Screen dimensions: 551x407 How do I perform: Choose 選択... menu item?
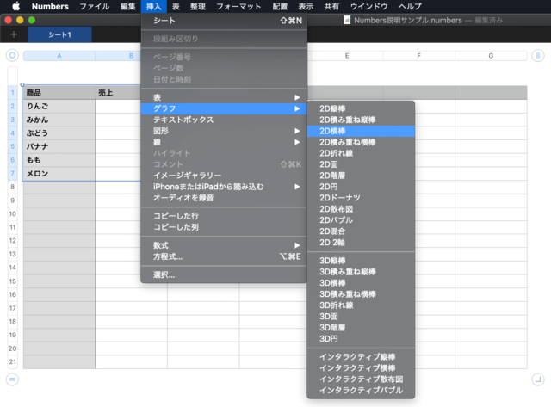(224, 274)
